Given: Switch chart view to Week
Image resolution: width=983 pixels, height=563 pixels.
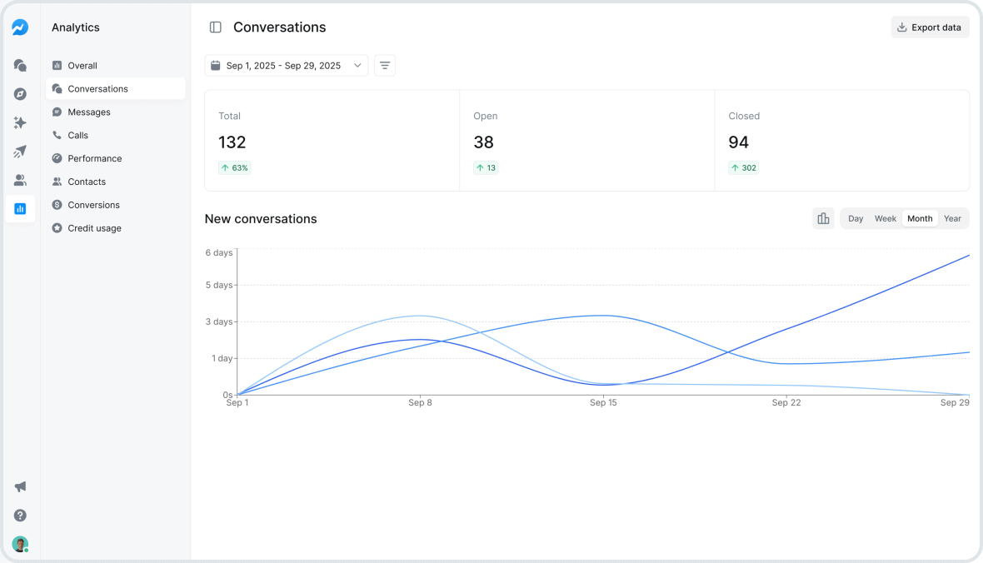Looking at the screenshot, I should click(886, 218).
